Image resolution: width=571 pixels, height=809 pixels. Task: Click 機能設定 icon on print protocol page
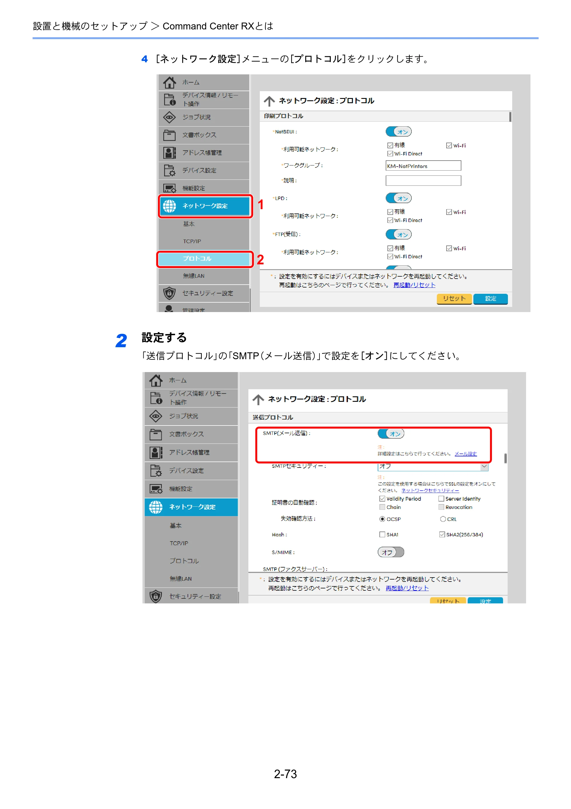pyautogui.click(x=169, y=189)
